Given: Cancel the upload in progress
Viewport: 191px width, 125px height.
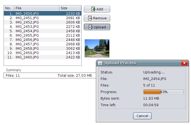Looking at the screenshot, I should tap(142, 116).
